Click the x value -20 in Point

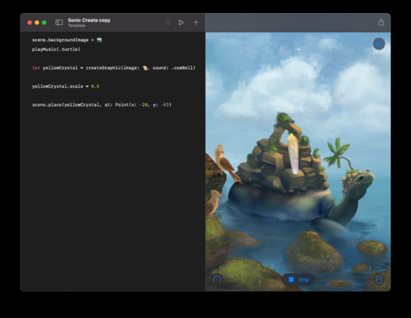[x=143, y=105]
